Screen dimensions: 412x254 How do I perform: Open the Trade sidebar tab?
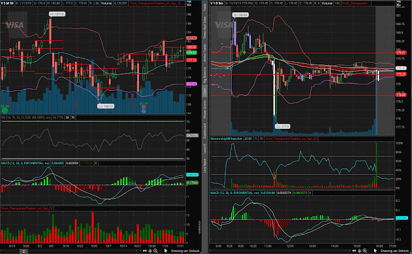click(205, 8)
